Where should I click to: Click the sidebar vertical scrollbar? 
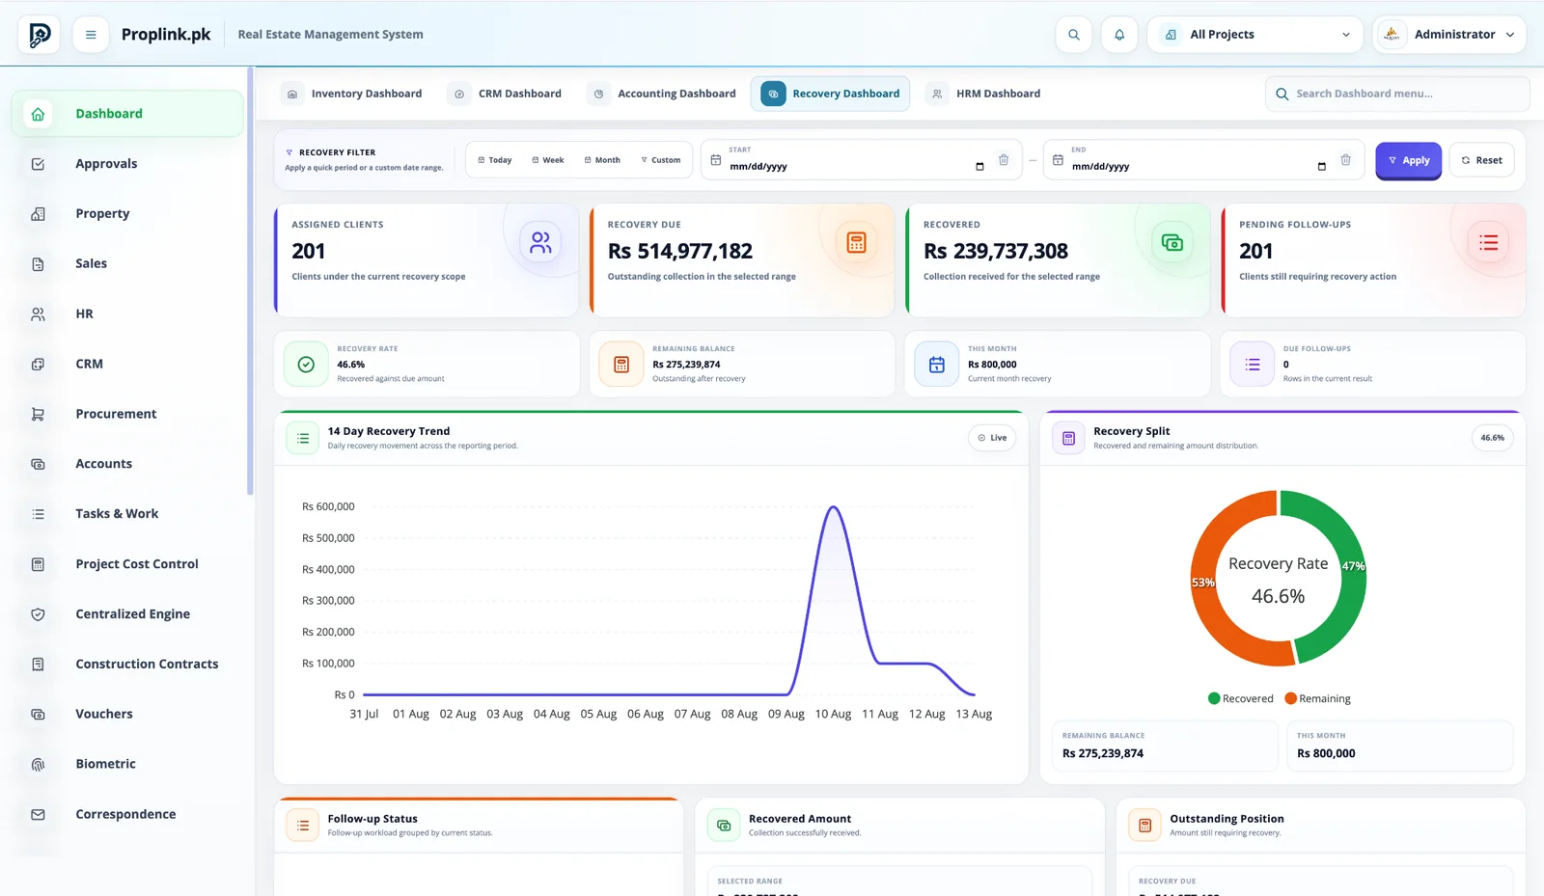[x=250, y=281]
